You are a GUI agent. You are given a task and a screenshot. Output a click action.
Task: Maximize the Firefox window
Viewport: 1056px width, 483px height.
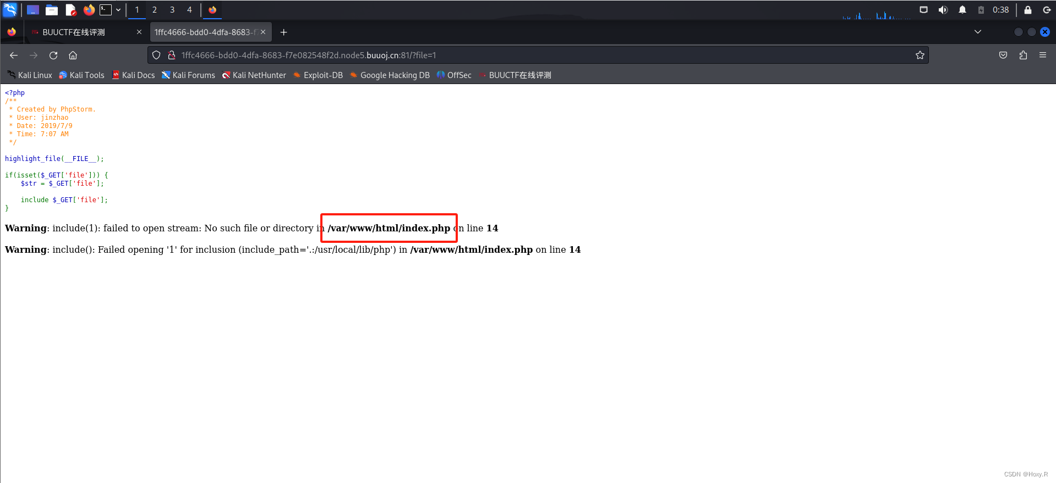pos(1032,32)
